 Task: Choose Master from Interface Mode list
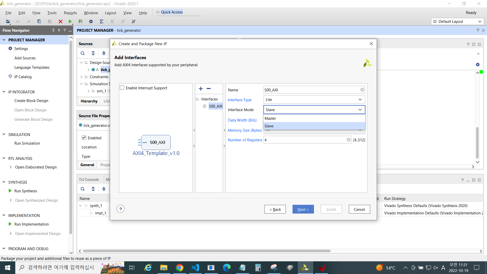(x=314, y=118)
